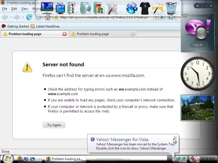Open the address bar history dropdown

[x=156, y=17]
